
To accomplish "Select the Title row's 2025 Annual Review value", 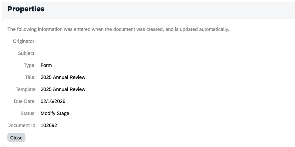I will click(63, 77).
